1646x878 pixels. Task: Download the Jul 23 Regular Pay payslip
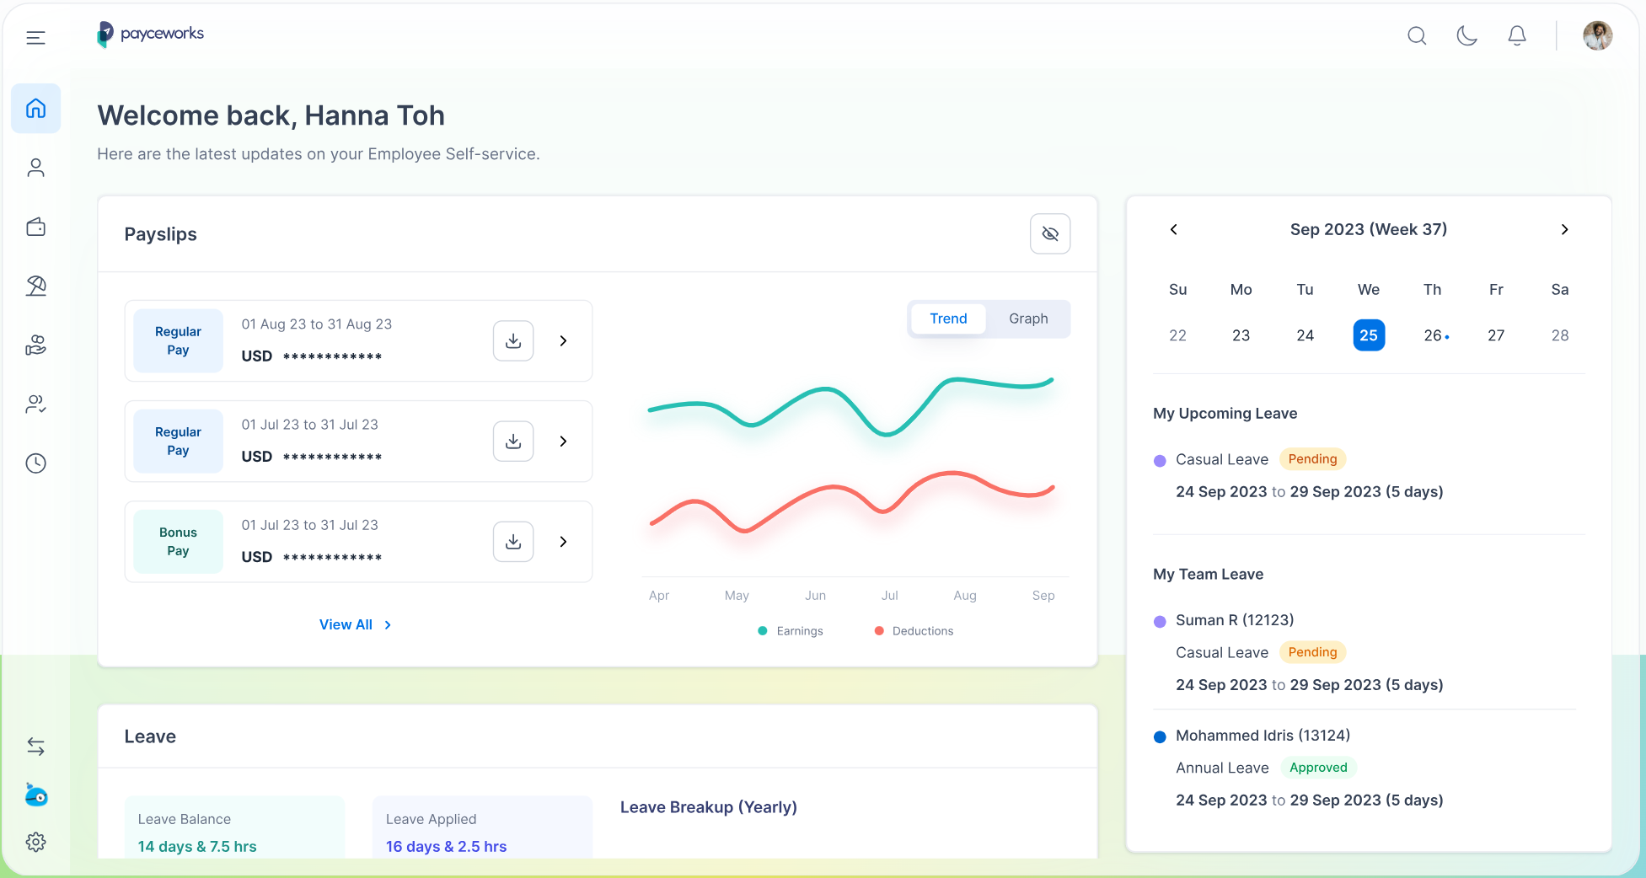click(513, 441)
